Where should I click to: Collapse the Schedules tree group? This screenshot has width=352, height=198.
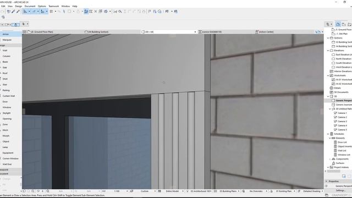[x=328, y=134]
